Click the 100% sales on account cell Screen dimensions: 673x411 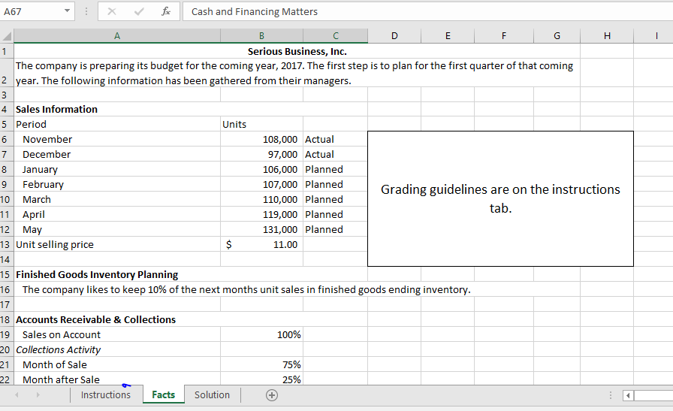(261, 334)
